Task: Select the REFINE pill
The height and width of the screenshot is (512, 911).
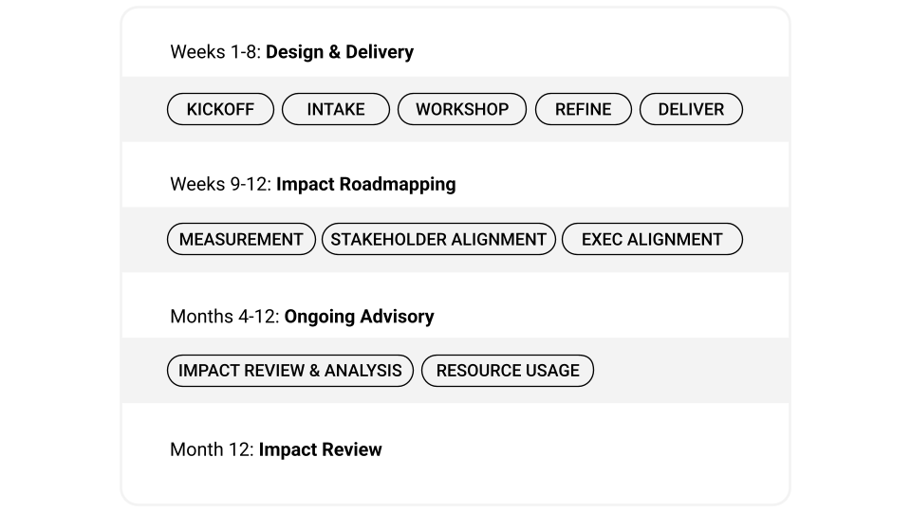Action: click(x=583, y=109)
